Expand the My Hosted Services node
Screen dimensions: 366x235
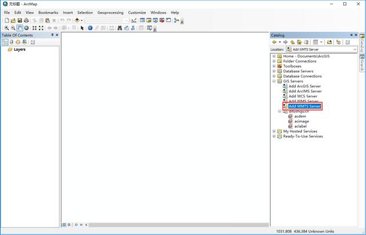[x=274, y=131]
